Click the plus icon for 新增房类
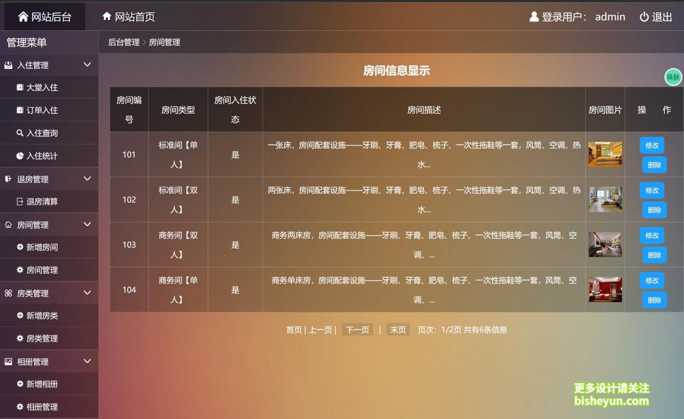Image resolution: width=684 pixels, height=419 pixels. (20, 315)
